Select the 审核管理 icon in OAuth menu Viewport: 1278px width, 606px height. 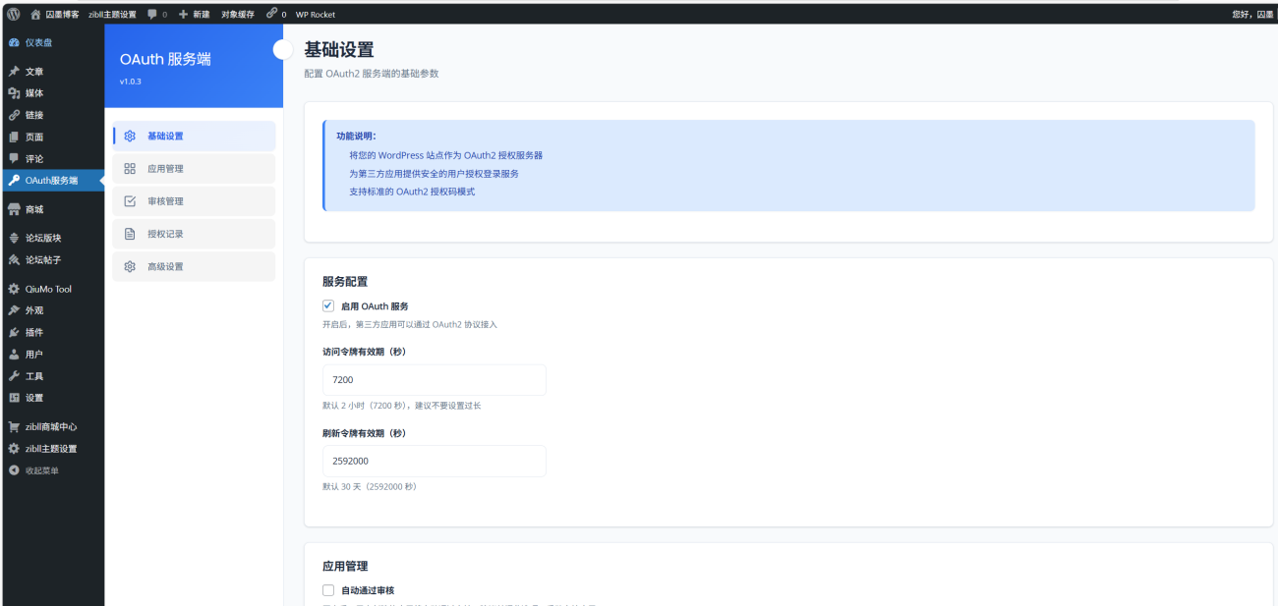pyautogui.click(x=129, y=200)
